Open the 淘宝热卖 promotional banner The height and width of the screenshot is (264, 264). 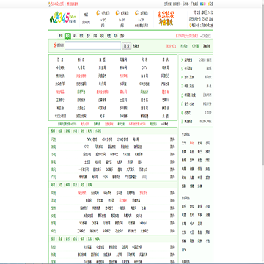click(x=166, y=18)
